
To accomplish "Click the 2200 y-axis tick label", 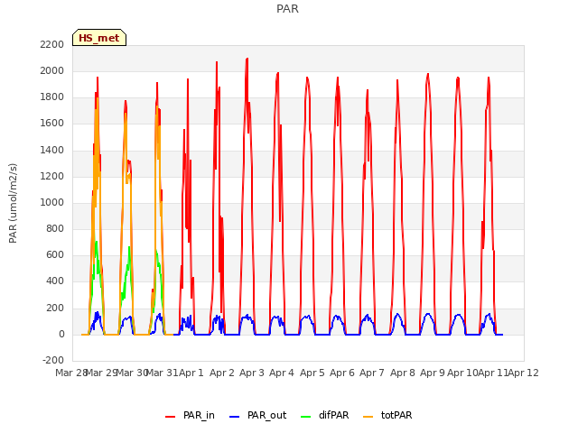I will point(52,44).
